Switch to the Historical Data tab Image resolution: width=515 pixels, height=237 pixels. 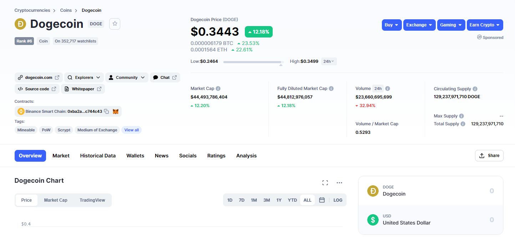click(98, 156)
